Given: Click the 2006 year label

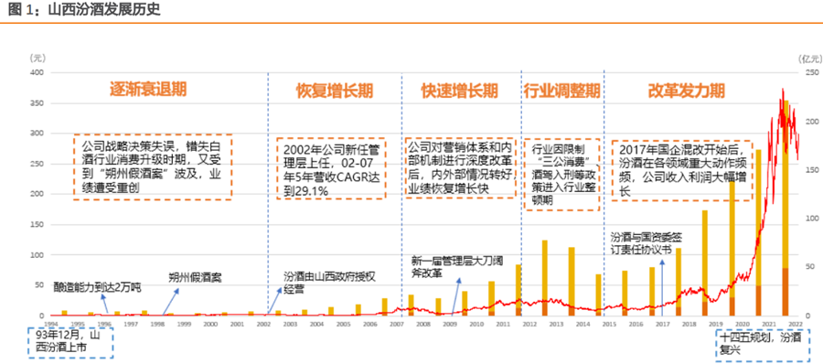Looking at the screenshot, I should 370,325.
